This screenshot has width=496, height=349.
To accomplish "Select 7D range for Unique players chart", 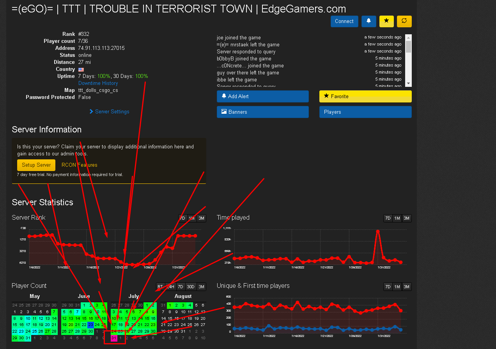I will pyautogui.click(x=388, y=287).
